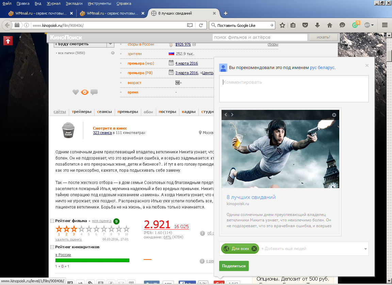Open calendar icon beside премьера (мир)

coord(171,63)
